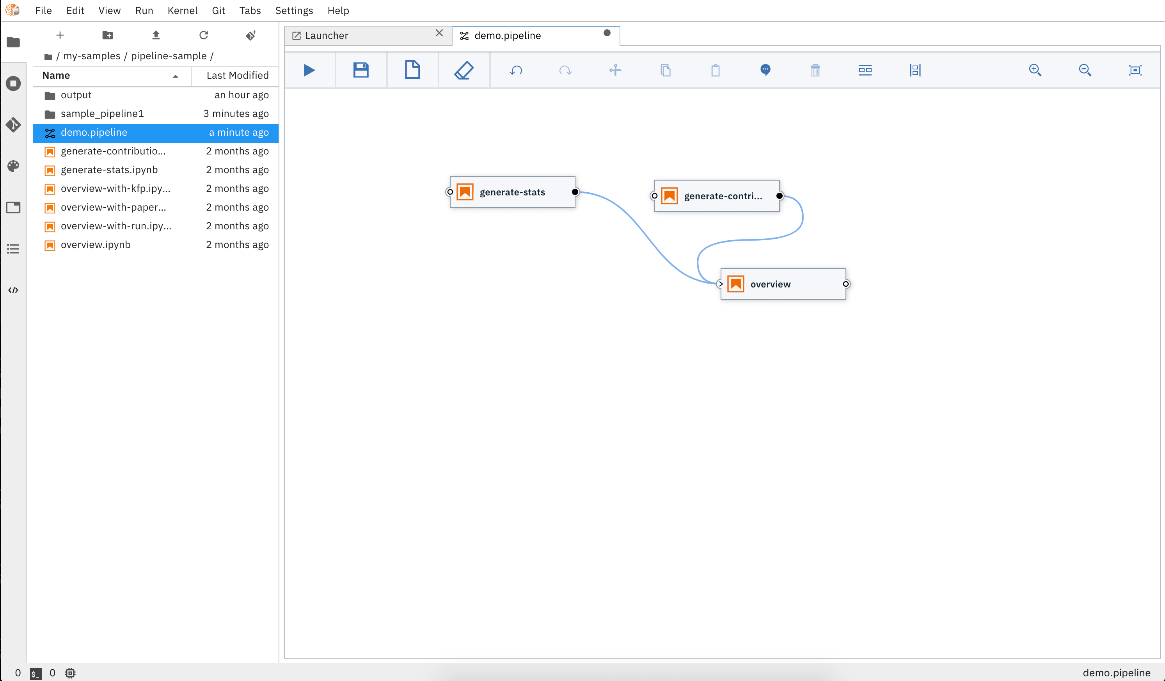Clear the pipeline with eraser icon
This screenshot has width=1165, height=681.
464,70
